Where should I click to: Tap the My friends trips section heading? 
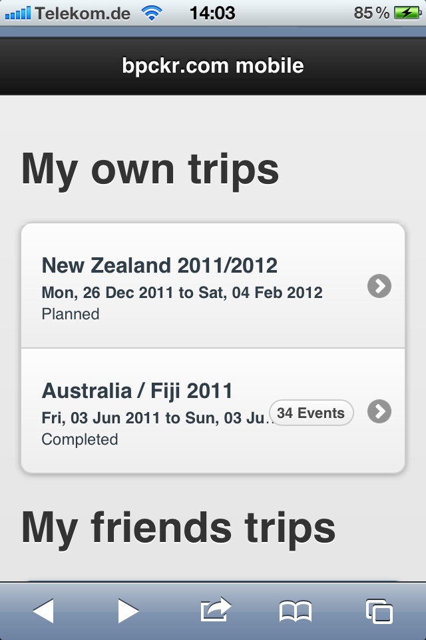(x=178, y=527)
